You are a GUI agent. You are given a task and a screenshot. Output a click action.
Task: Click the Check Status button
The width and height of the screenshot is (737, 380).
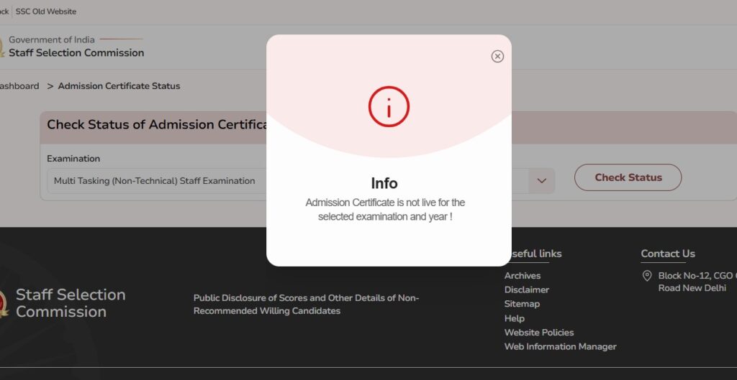pyautogui.click(x=628, y=177)
